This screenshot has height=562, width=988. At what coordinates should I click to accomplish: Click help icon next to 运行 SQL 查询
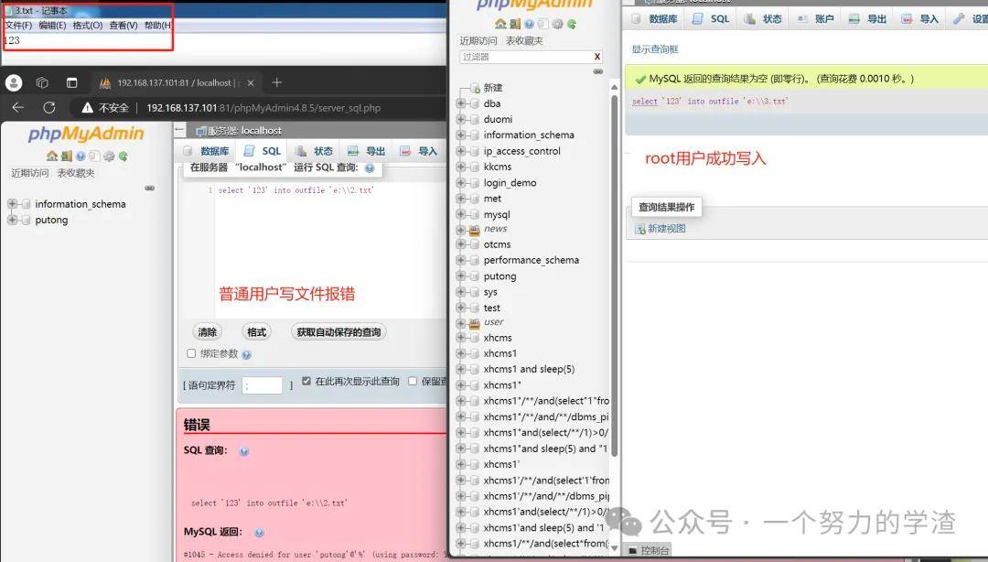[370, 168]
